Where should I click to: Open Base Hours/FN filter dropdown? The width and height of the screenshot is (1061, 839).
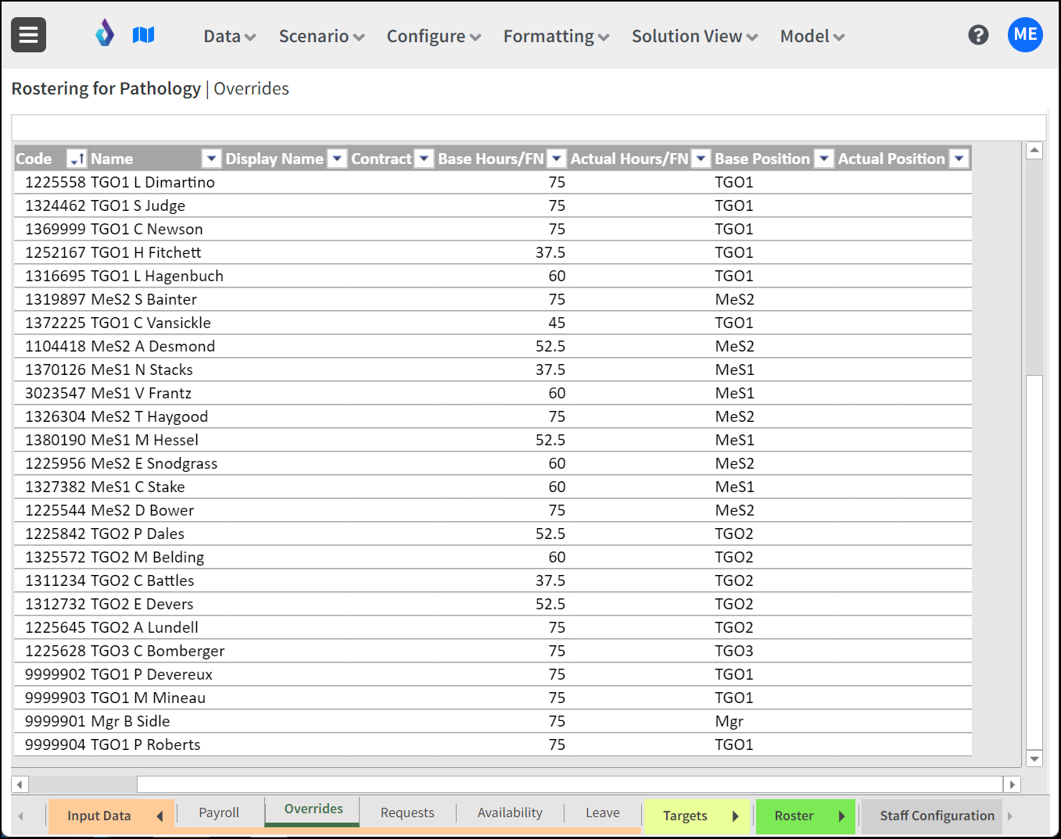pyautogui.click(x=557, y=159)
